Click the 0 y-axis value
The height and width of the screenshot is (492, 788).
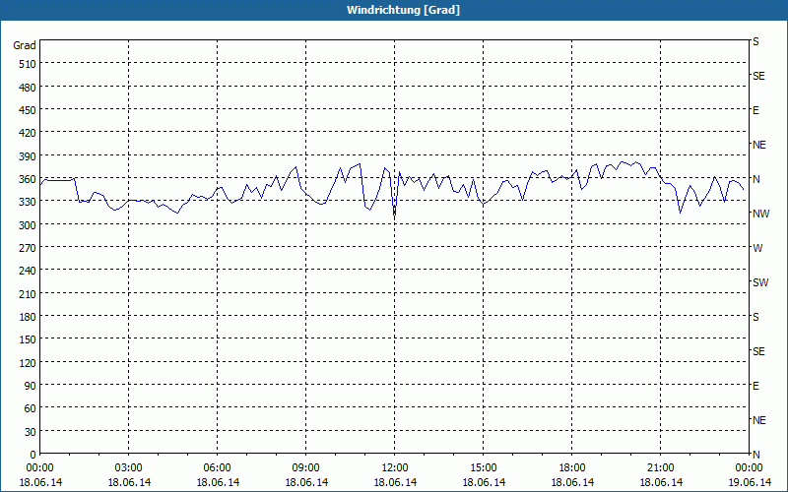[33, 455]
